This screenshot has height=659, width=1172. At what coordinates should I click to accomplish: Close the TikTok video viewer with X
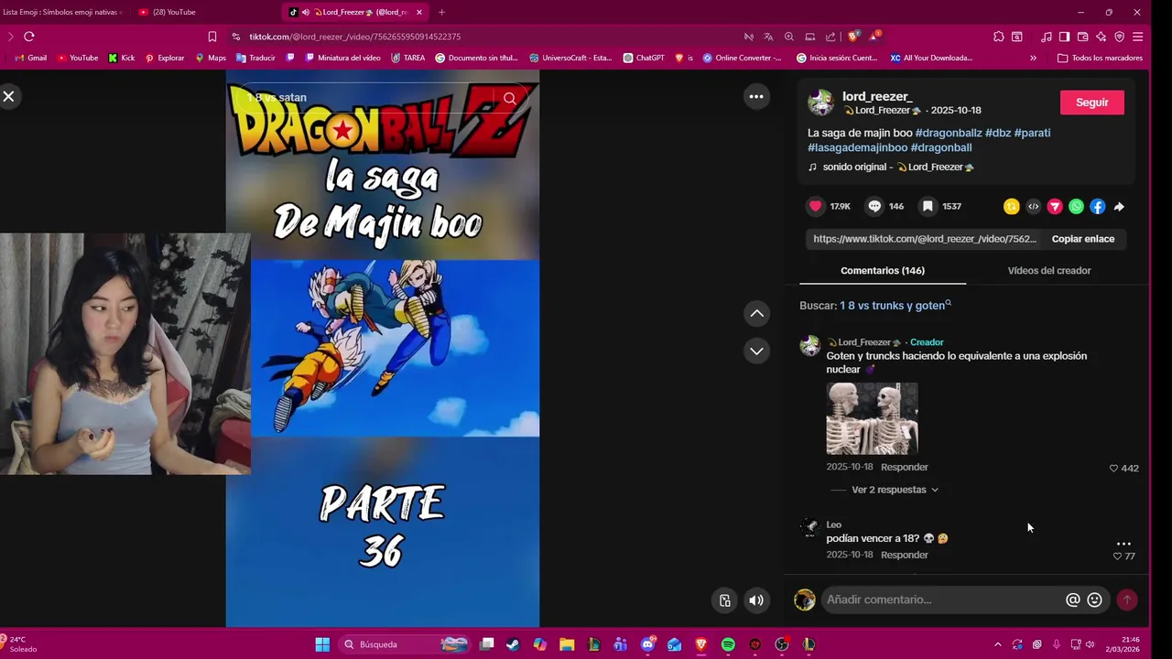(x=8, y=96)
